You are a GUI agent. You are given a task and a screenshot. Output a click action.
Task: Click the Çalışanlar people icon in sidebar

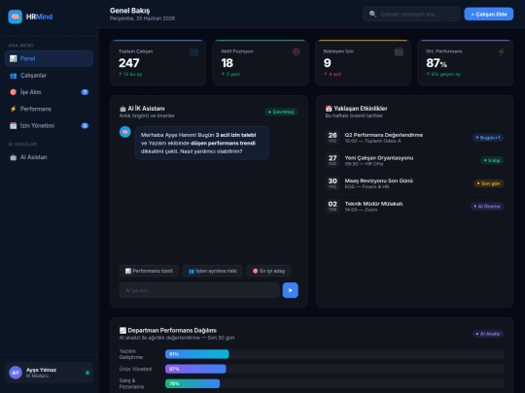point(13,76)
